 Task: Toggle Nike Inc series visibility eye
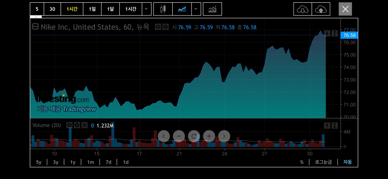point(158,27)
